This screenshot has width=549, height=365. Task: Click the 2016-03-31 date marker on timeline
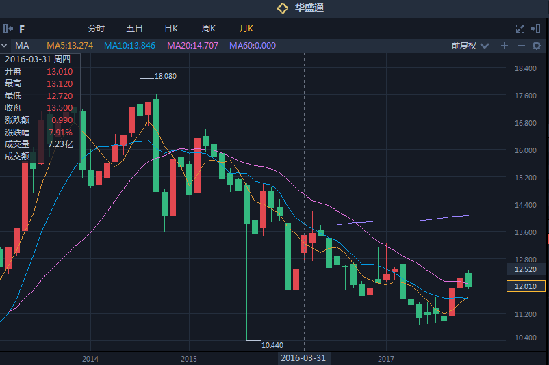(304, 358)
